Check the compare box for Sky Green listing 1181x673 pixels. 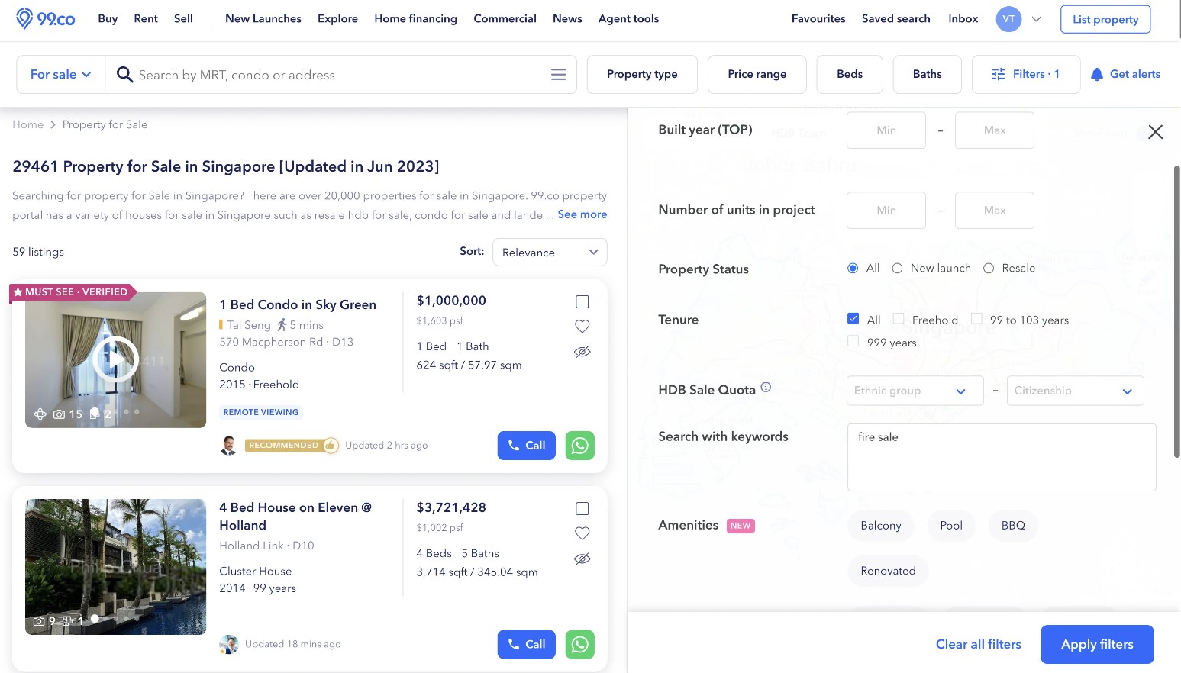click(582, 302)
